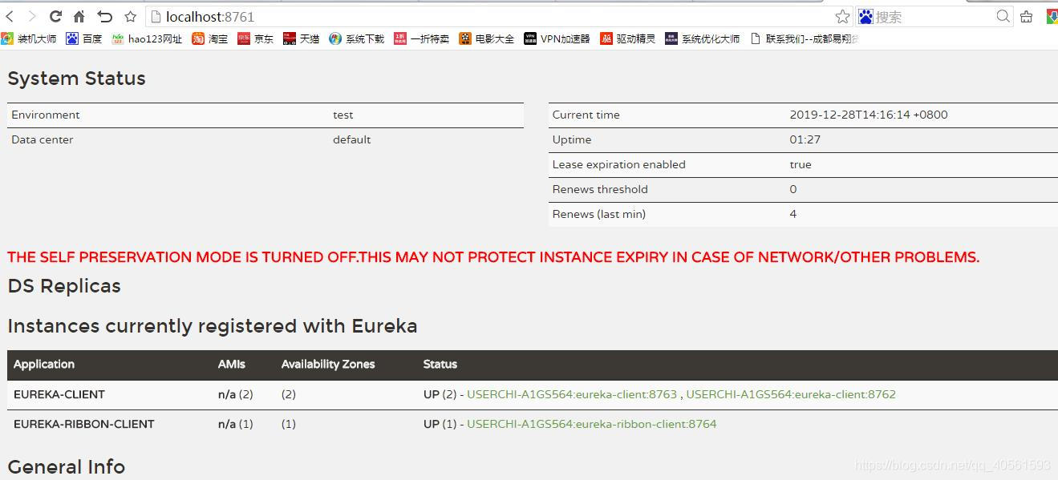Screen dimensions: 1058x480
Task: Open the 联系我们 bookmark
Action: (805, 38)
